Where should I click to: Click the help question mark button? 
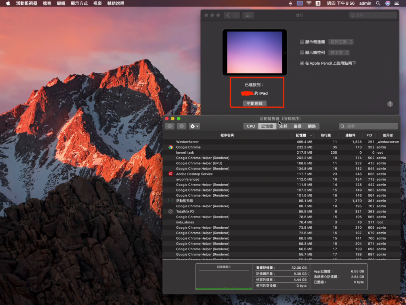(390, 104)
